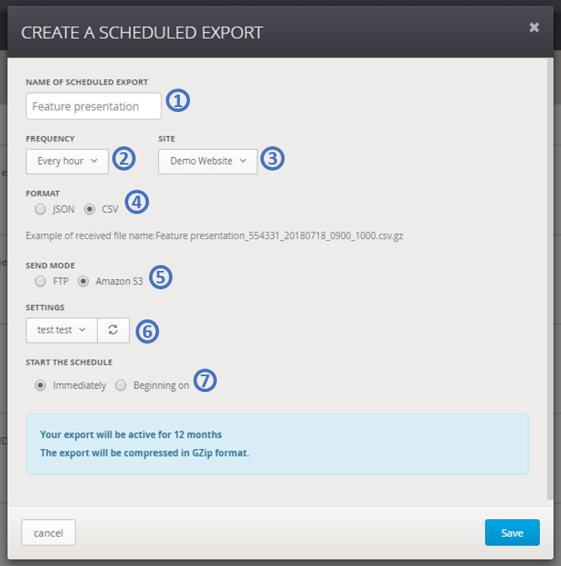Image resolution: width=561 pixels, height=566 pixels.
Task: Start the schedule Immediately
Action: point(39,385)
